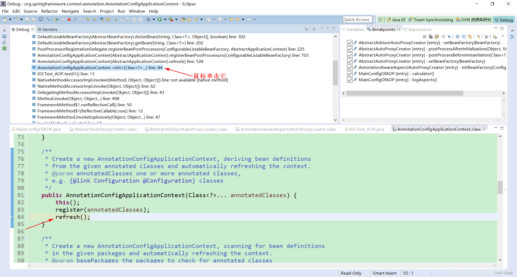Viewport: 517px width, 277px height.
Task: Switch to the Expressions tab
Action: 417,29
